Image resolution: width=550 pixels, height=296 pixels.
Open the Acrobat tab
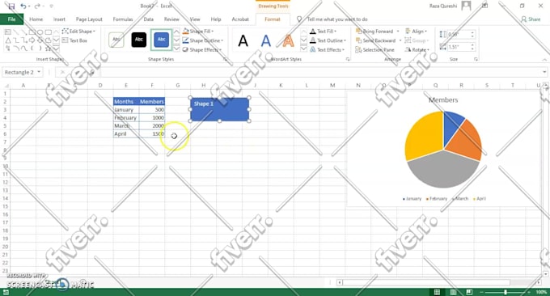point(240,19)
